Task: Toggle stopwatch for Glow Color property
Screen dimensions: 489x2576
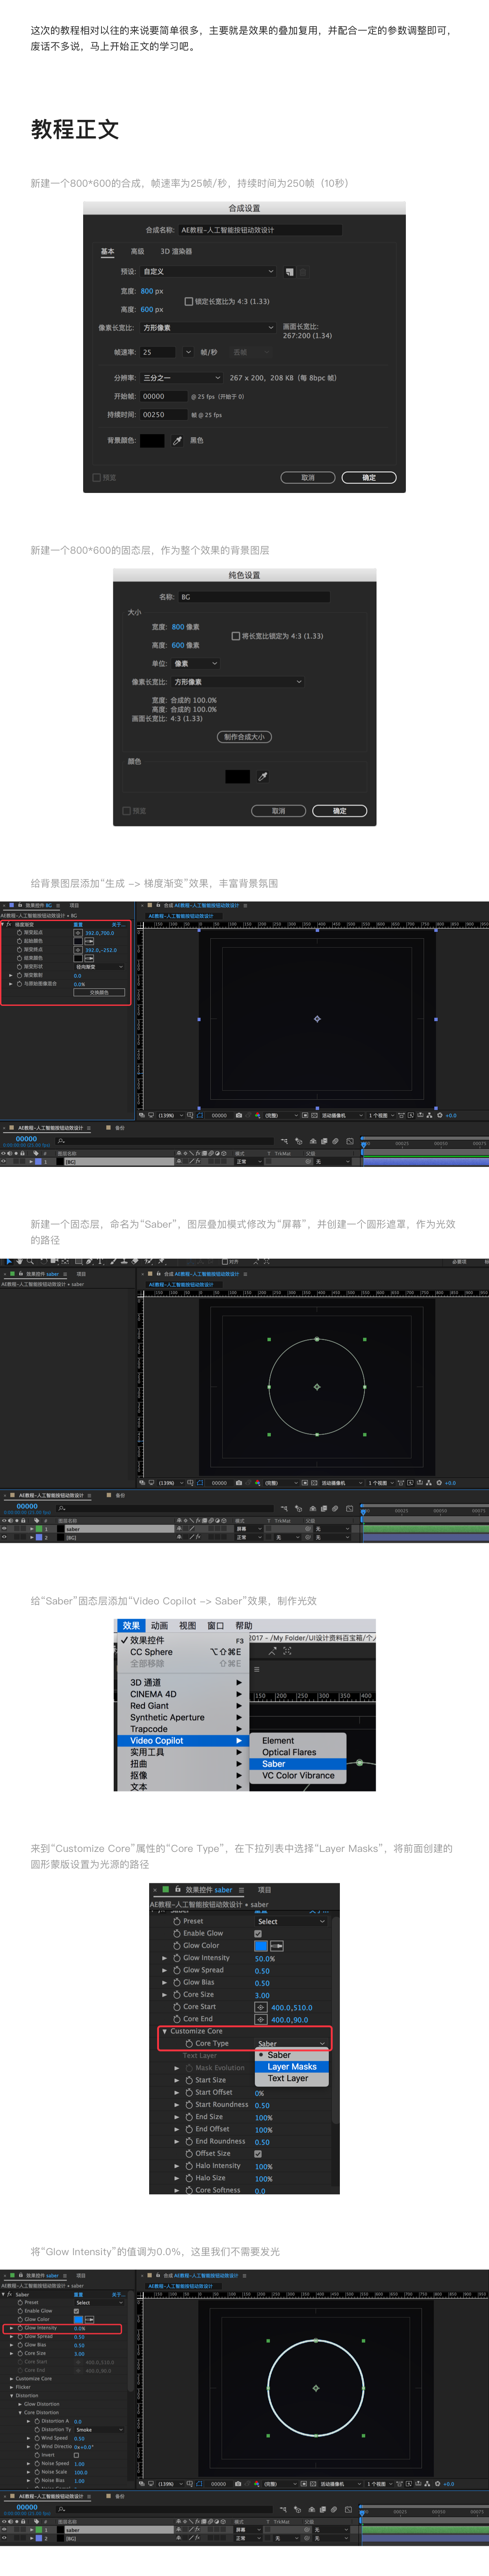Action: click(x=177, y=1946)
